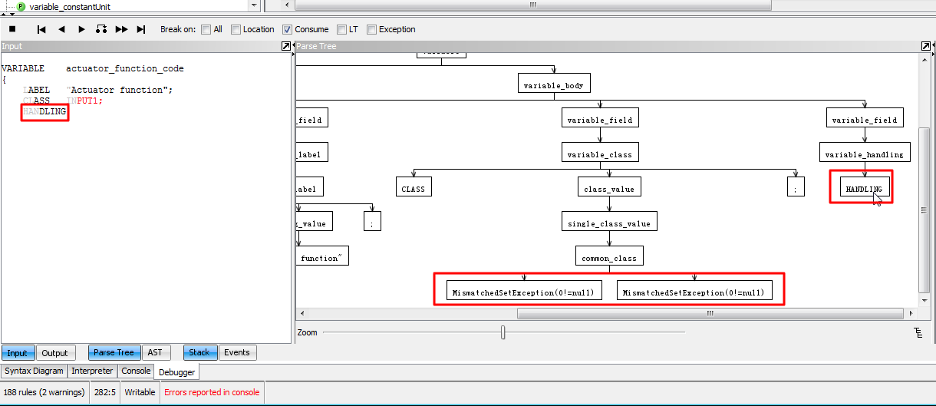936x406 pixels.
Task: Select variable_constantUnit rule in list
Action: click(x=68, y=6)
